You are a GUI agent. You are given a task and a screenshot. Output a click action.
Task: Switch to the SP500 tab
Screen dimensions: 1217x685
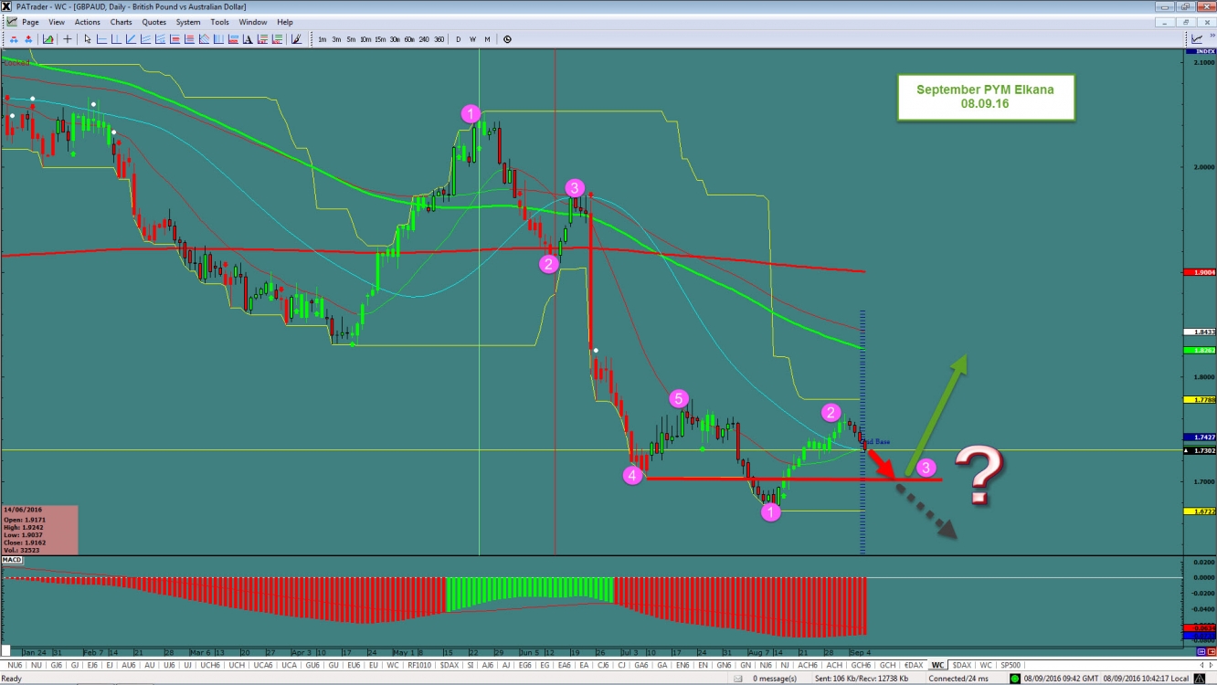[1011, 665]
